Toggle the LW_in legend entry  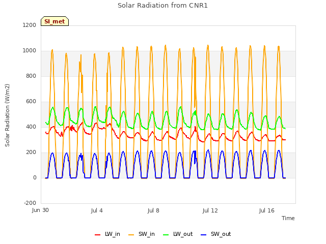107,234
